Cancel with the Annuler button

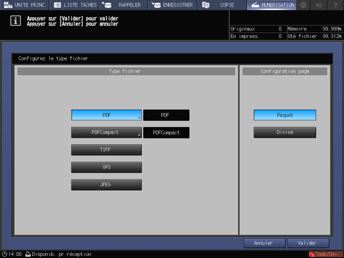tap(264, 243)
